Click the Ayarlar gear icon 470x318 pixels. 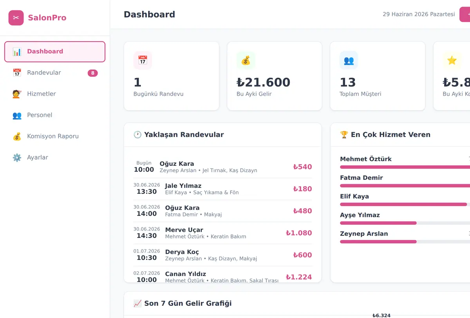pyautogui.click(x=17, y=158)
